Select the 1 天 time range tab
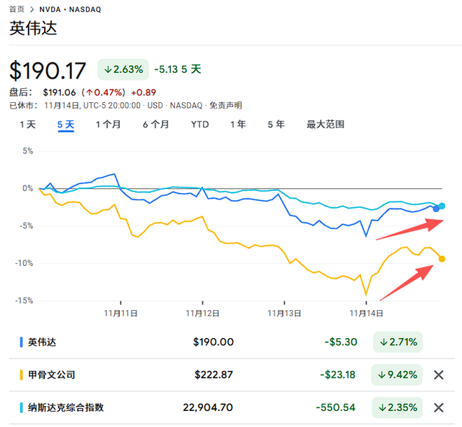The image size is (462, 427). [27, 125]
